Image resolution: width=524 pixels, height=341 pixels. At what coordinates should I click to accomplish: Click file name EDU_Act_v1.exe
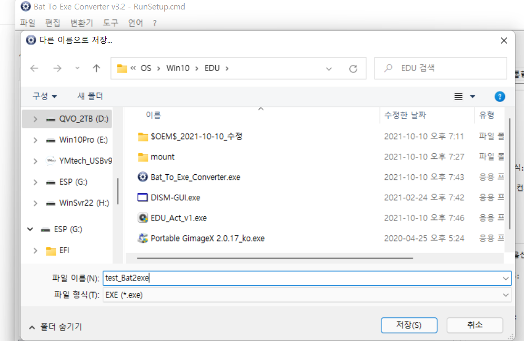(179, 218)
